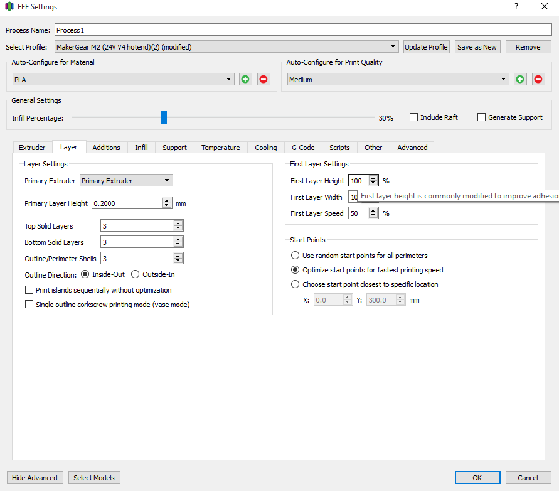Add new print quality with green plus icon
The image size is (559, 491).
(x=520, y=80)
